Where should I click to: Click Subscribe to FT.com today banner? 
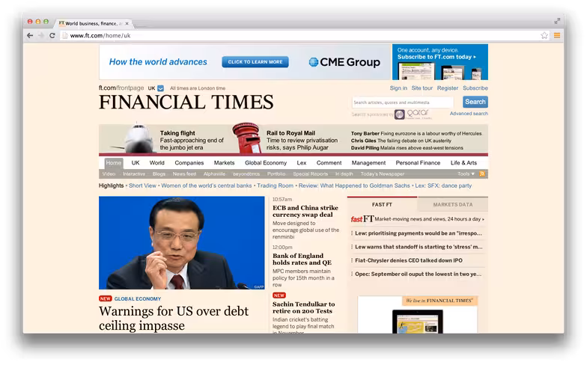(440, 61)
